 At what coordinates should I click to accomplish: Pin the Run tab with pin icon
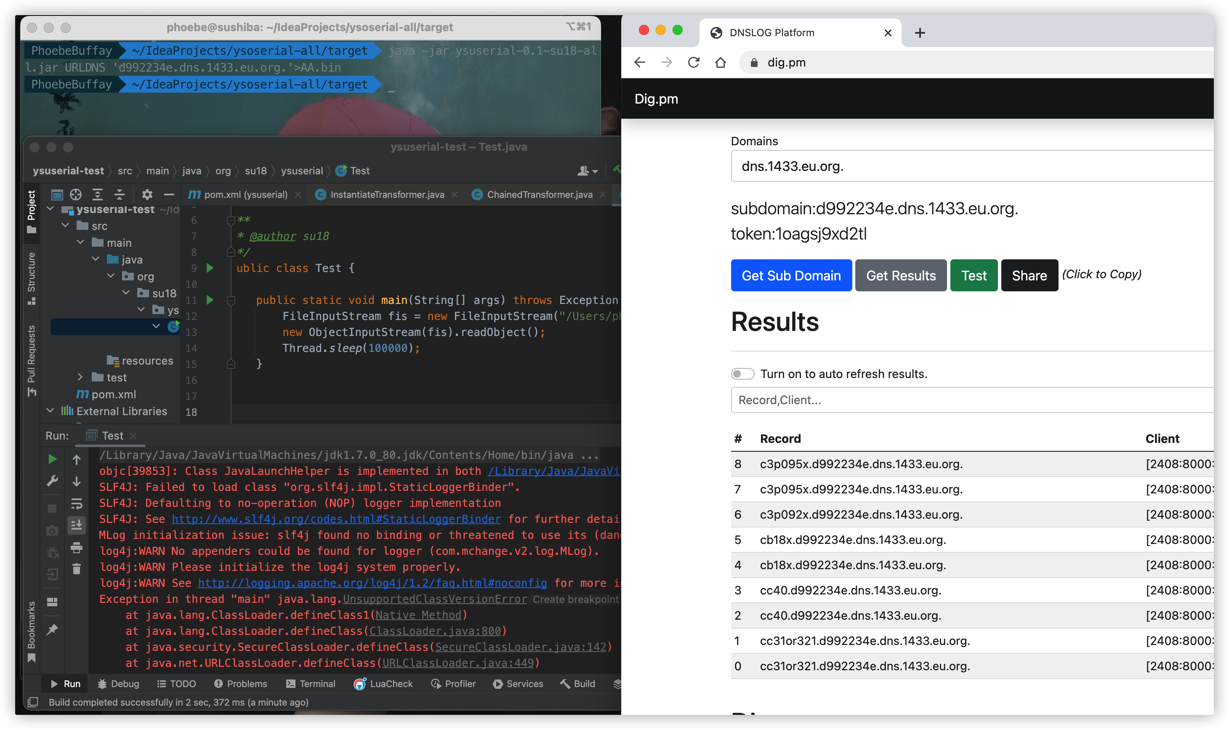point(52,629)
